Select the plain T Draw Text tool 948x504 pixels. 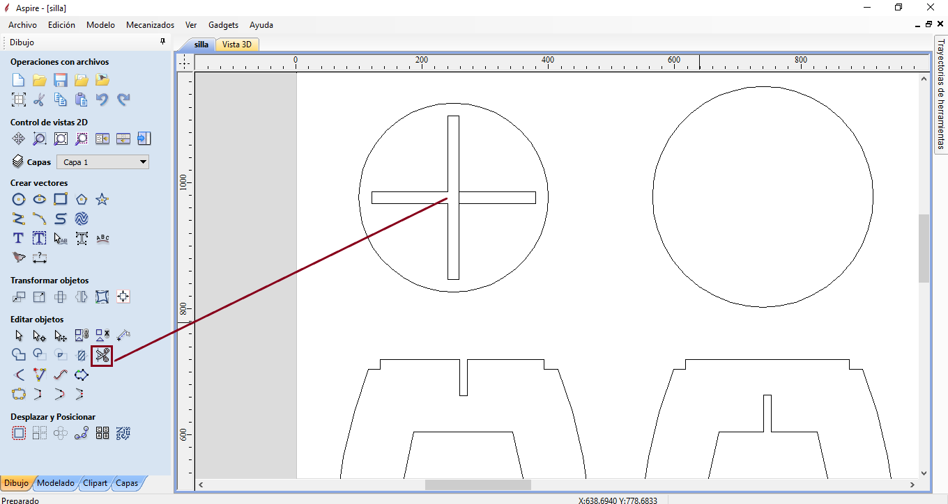[x=19, y=239]
